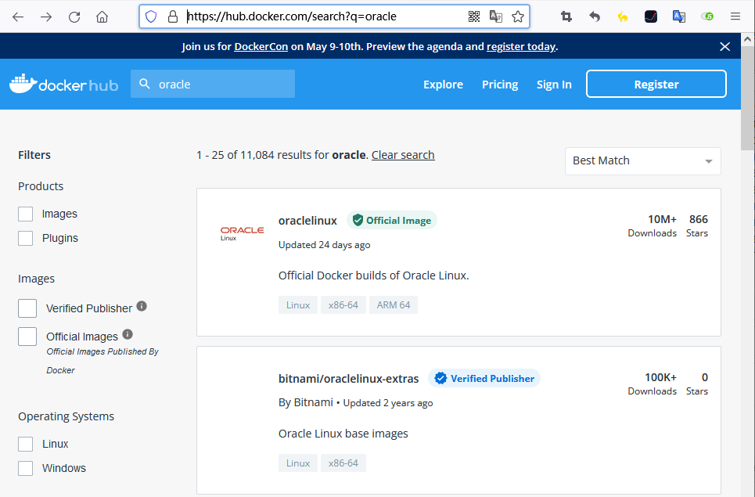Viewport: 755px width, 497px height.
Task: Go forward in browser history
Action: 46,17
